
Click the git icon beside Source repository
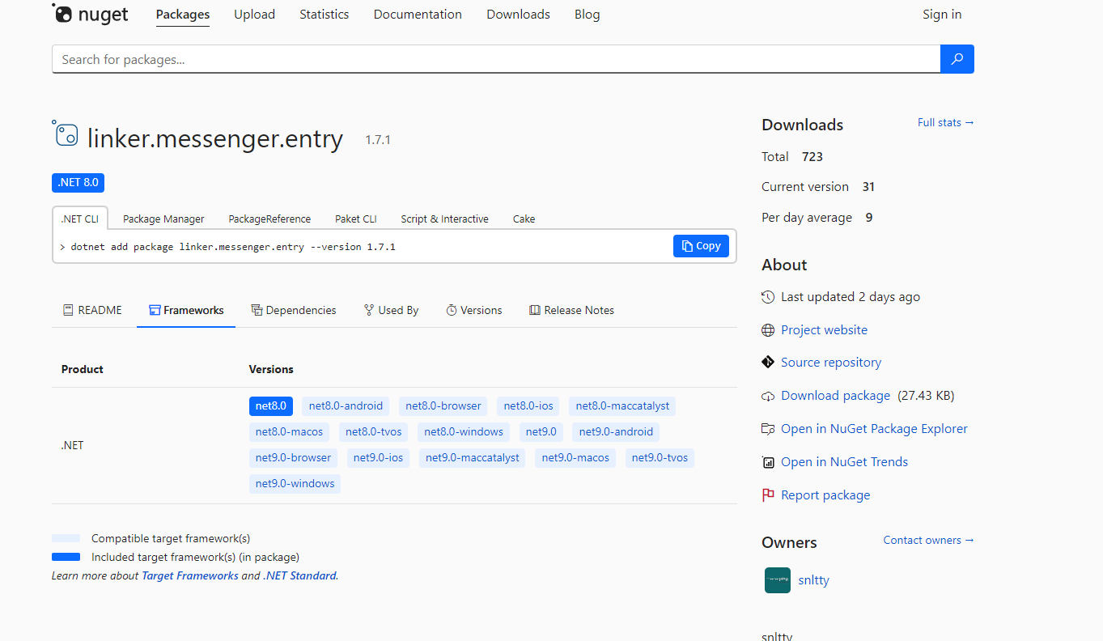coord(768,363)
